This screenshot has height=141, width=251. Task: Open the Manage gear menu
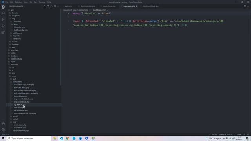tap(3, 130)
